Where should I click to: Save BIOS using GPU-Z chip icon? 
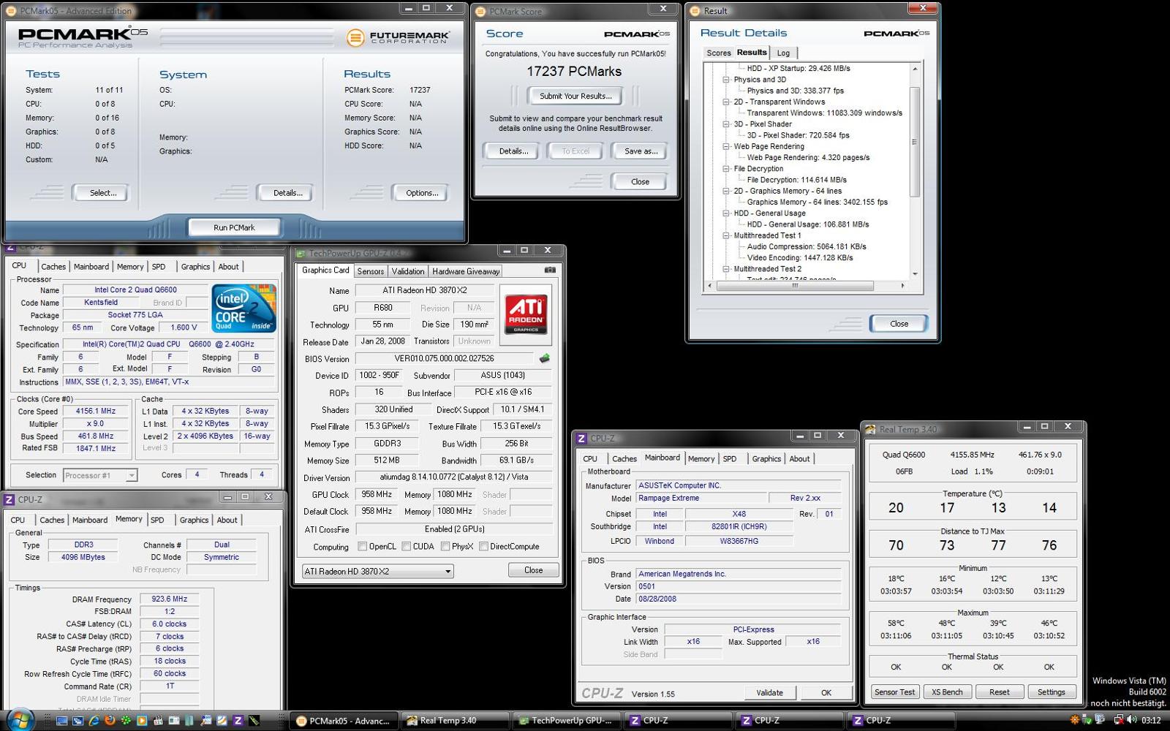(545, 358)
